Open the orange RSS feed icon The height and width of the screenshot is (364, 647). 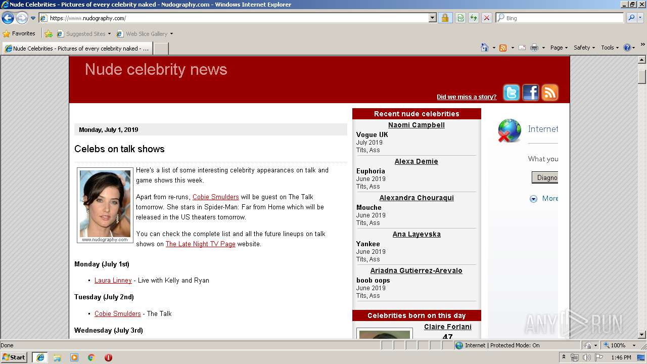click(x=550, y=93)
